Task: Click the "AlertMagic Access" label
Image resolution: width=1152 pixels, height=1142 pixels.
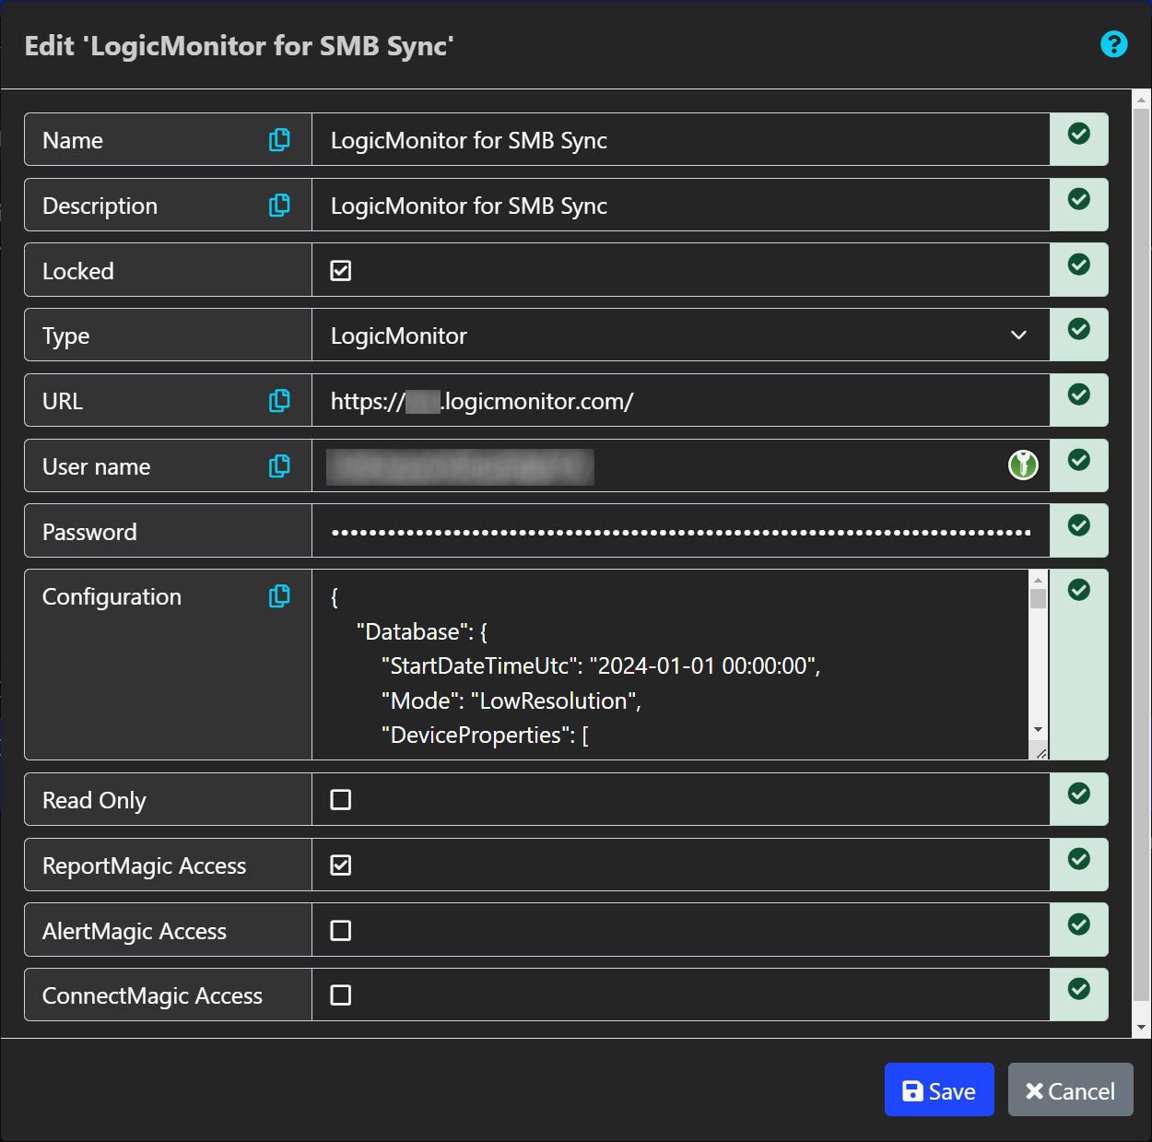Action: coord(135,931)
